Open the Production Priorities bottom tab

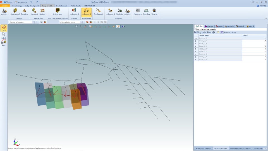click(x=220, y=148)
